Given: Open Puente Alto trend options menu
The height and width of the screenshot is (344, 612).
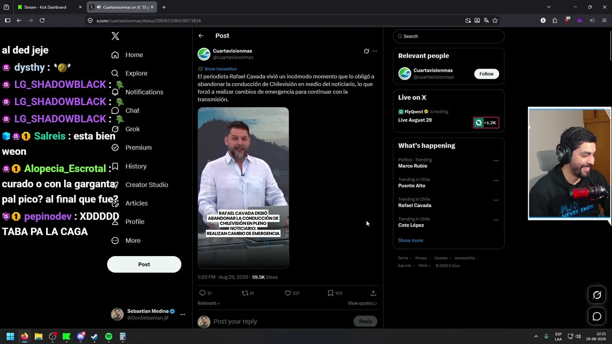Looking at the screenshot, I should point(496,181).
